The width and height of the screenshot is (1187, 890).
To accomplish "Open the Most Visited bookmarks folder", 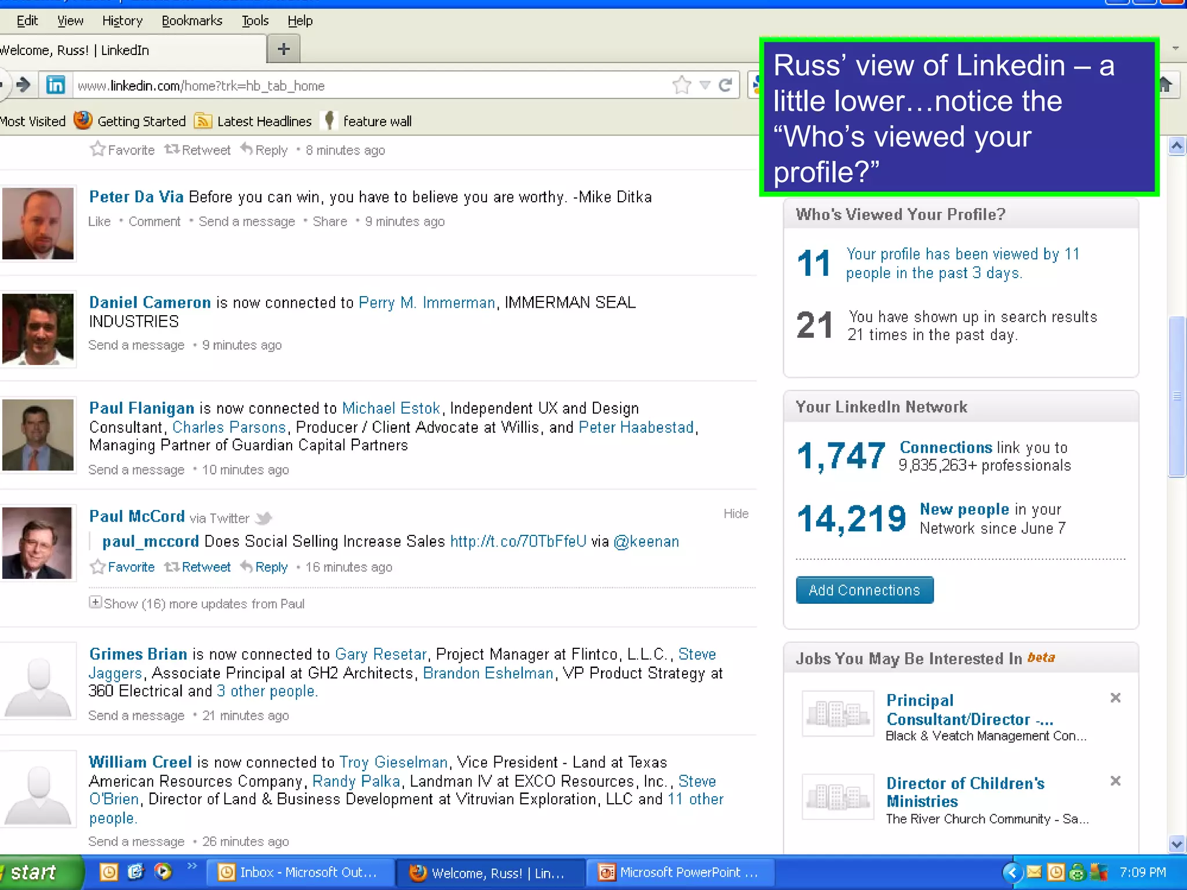I will [32, 121].
